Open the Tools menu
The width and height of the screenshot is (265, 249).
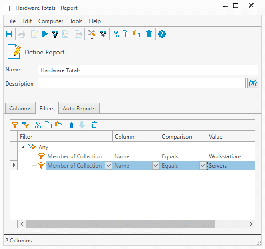click(x=76, y=21)
